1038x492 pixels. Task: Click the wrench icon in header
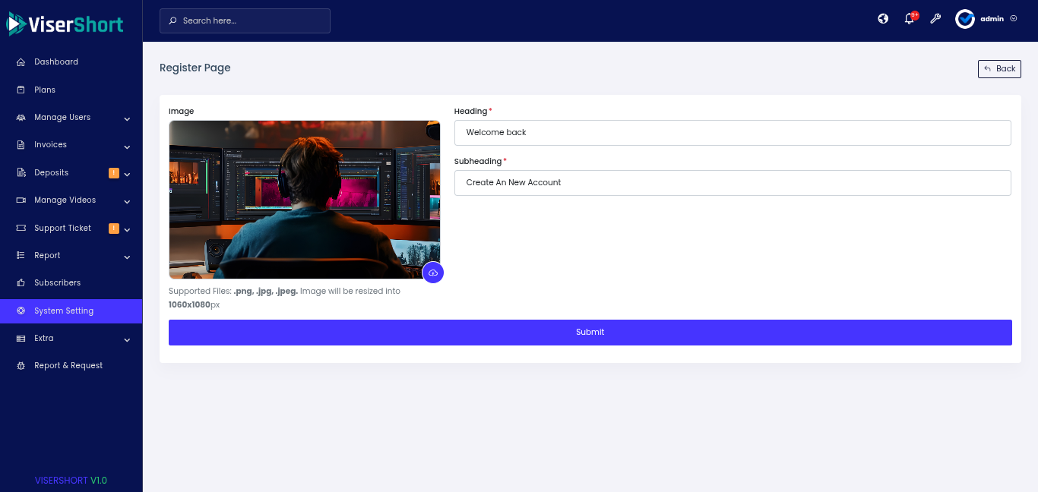pyautogui.click(x=935, y=19)
